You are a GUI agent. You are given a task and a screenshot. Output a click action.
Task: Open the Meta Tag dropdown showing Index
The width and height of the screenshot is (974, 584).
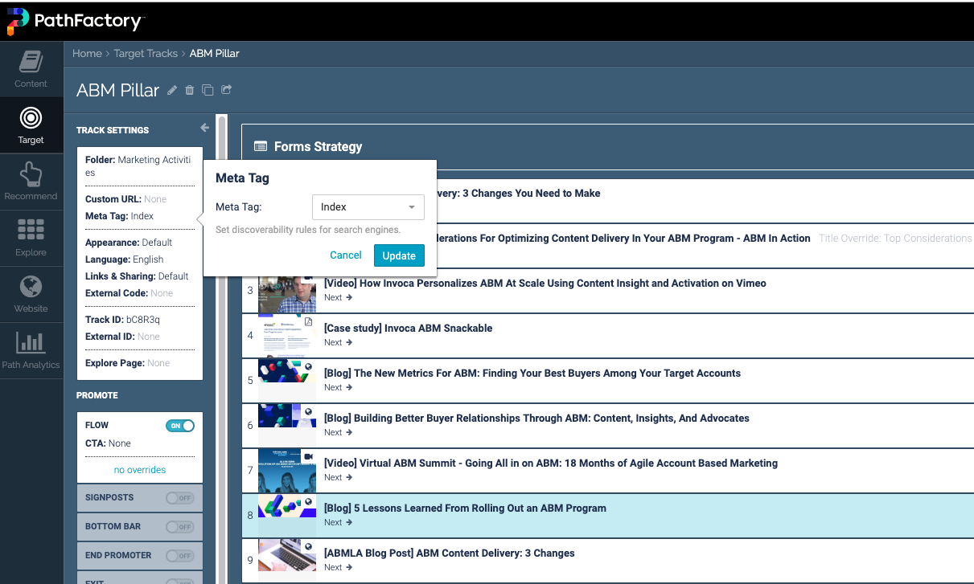coord(368,206)
